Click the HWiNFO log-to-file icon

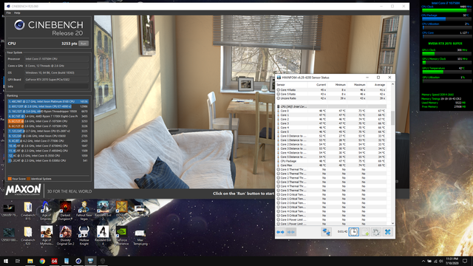click(x=365, y=232)
